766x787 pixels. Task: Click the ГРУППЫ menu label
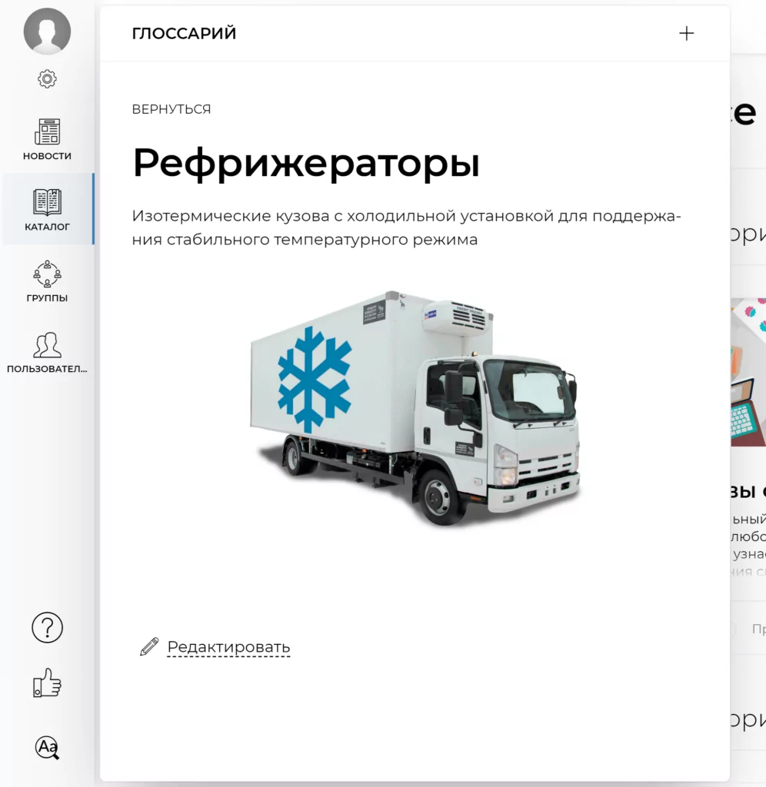[x=47, y=298]
